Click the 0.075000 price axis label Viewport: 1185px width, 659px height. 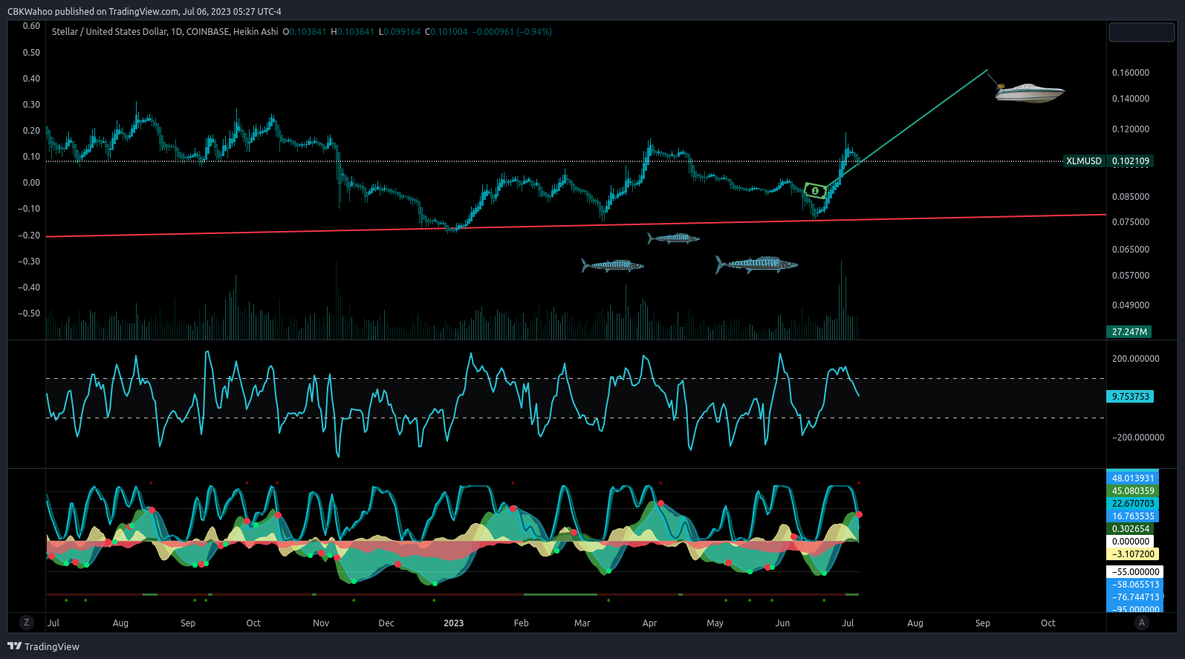tap(1131, 222)
